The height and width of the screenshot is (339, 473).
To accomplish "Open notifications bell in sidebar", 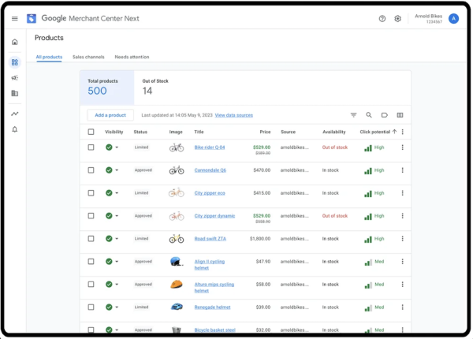I will click(15, 129).
